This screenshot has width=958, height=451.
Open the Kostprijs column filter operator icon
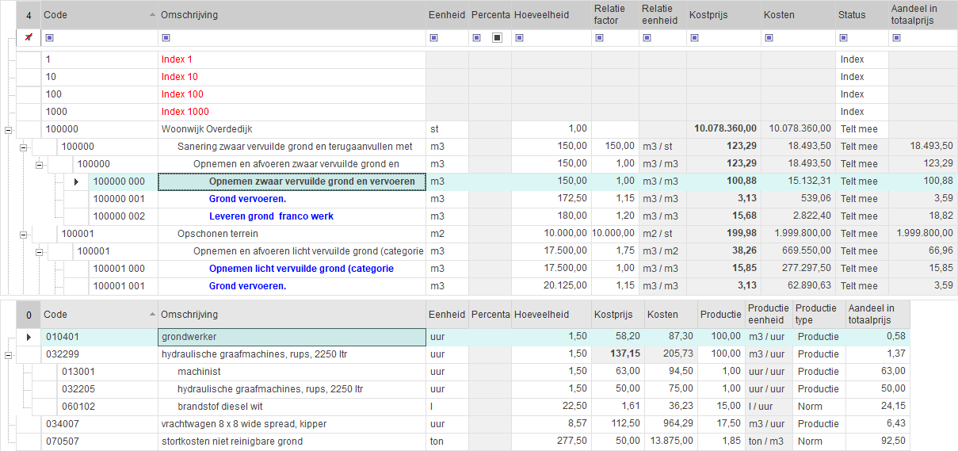pos(694,37)
